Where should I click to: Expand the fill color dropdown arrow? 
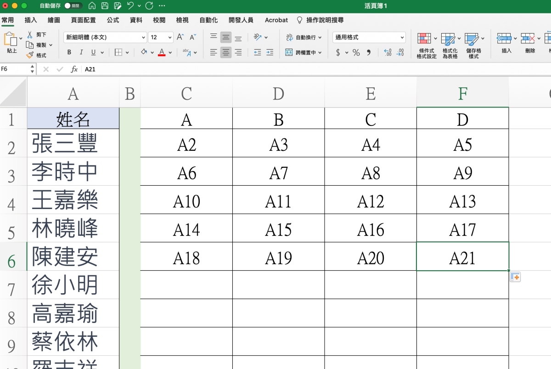coord(152,52)
